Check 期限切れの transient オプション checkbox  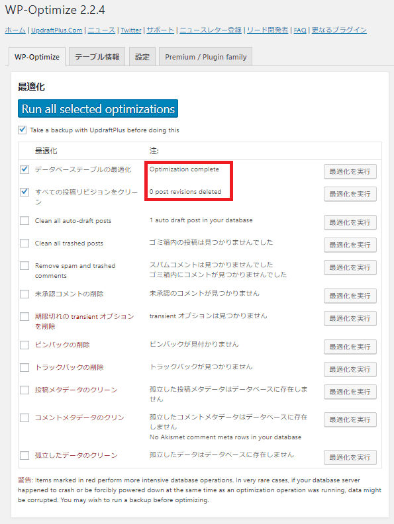click(25, 316)
